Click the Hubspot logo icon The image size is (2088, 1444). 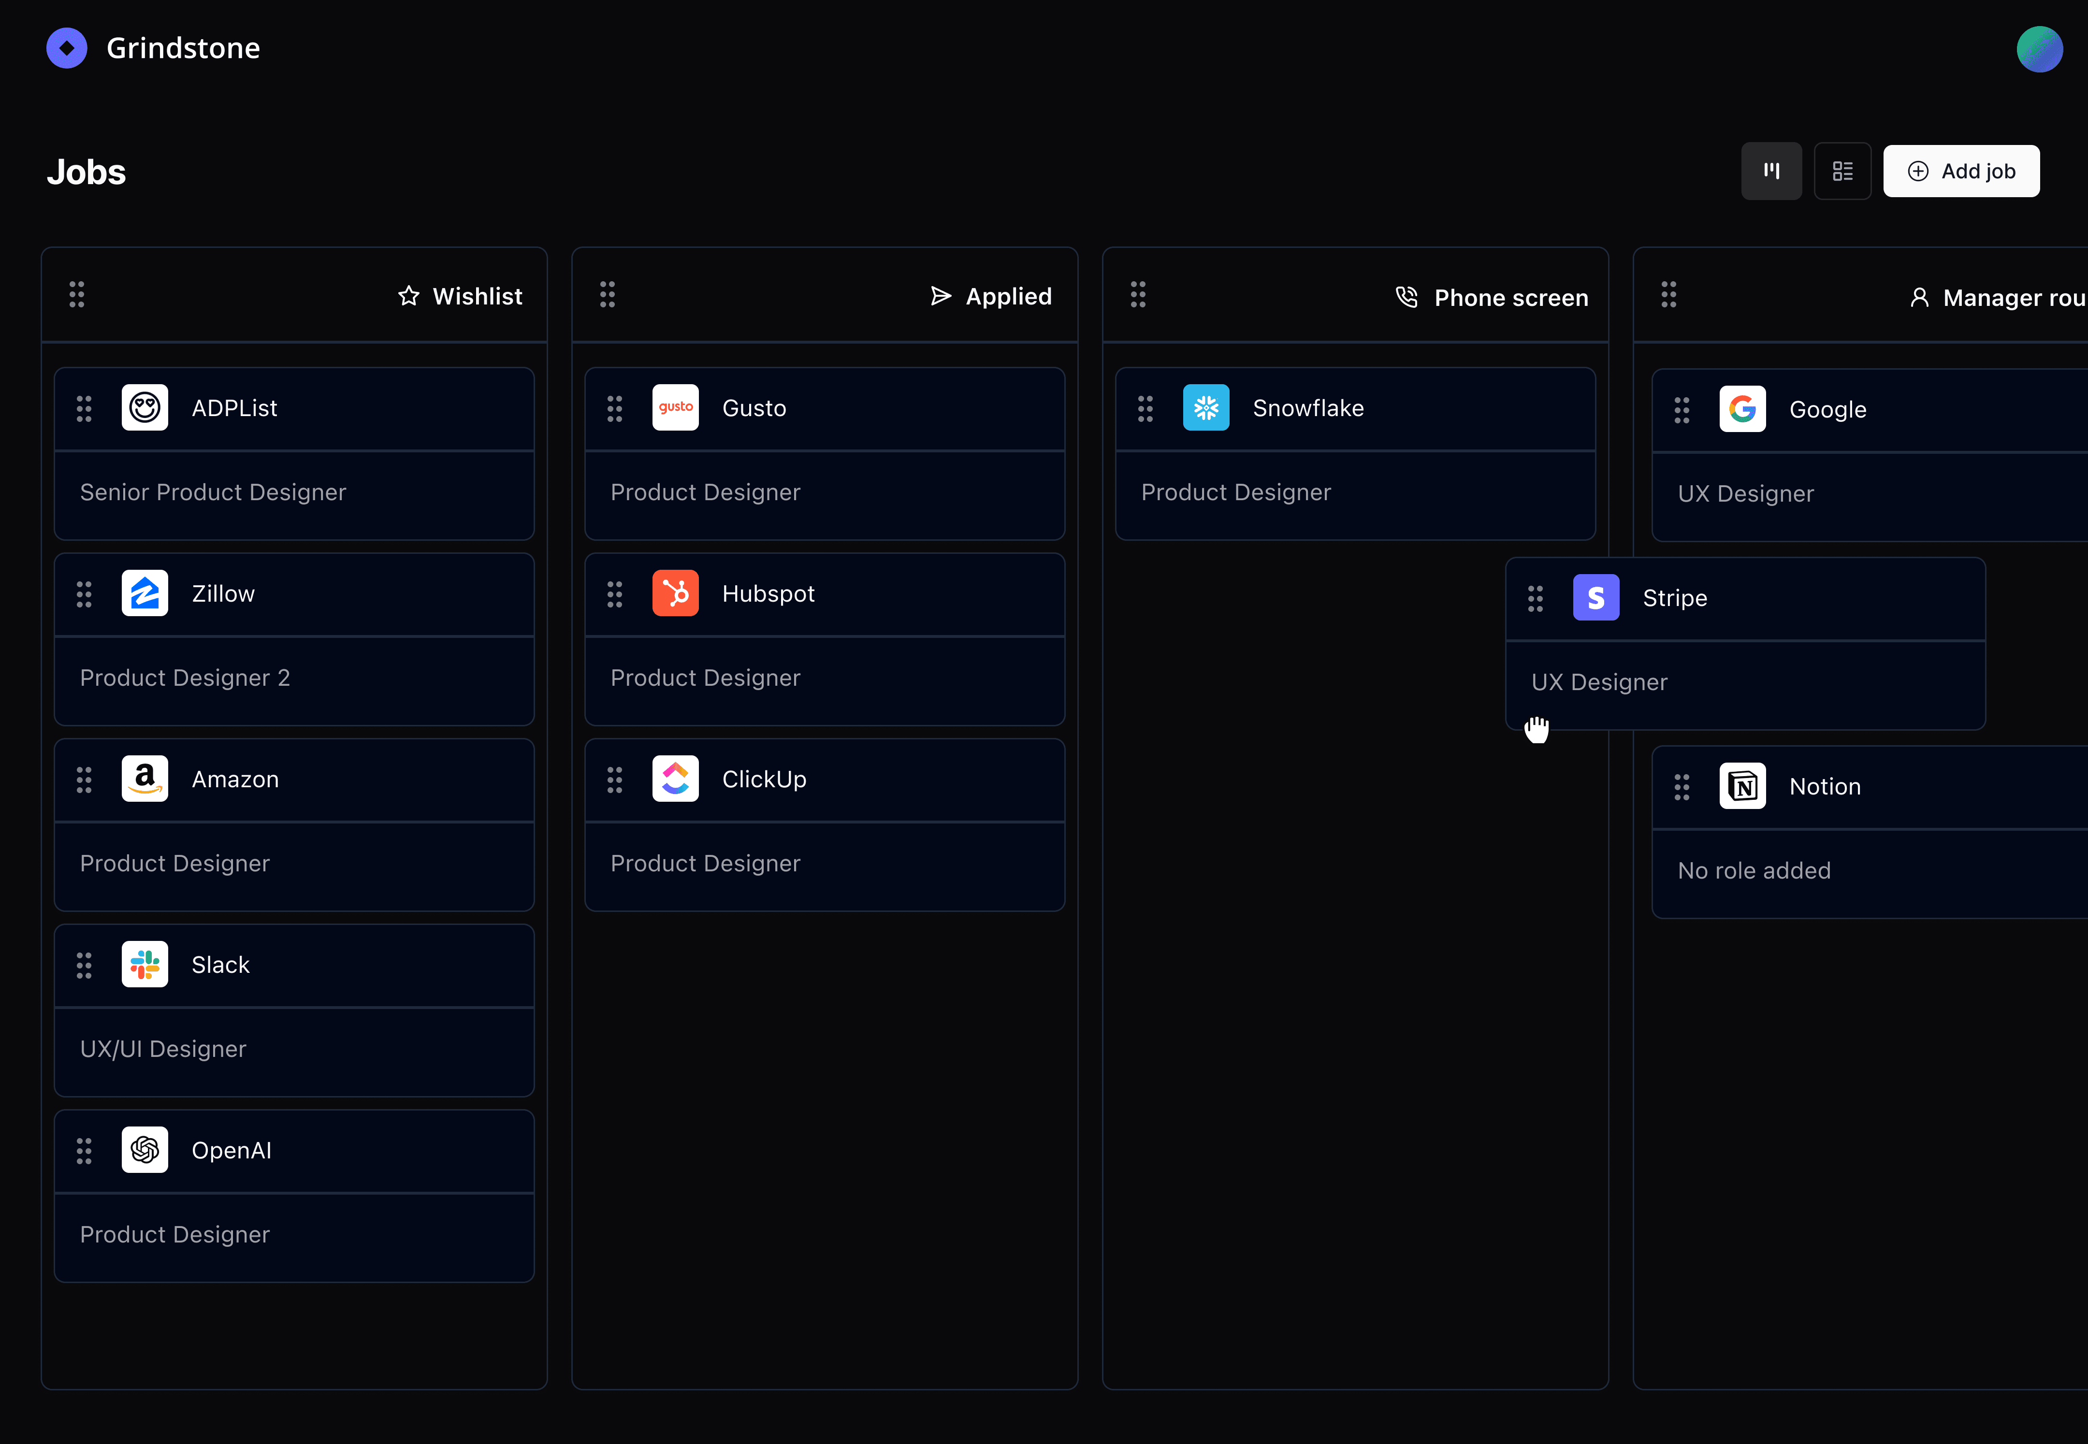675,593
